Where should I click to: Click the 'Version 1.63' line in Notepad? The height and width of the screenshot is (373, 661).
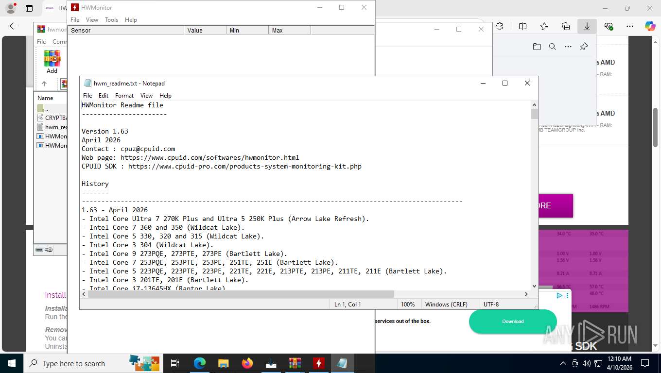pos(105,131)
